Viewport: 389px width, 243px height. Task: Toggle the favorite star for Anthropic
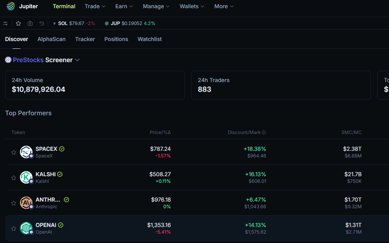pyautogui.click(x=14, y=203)
